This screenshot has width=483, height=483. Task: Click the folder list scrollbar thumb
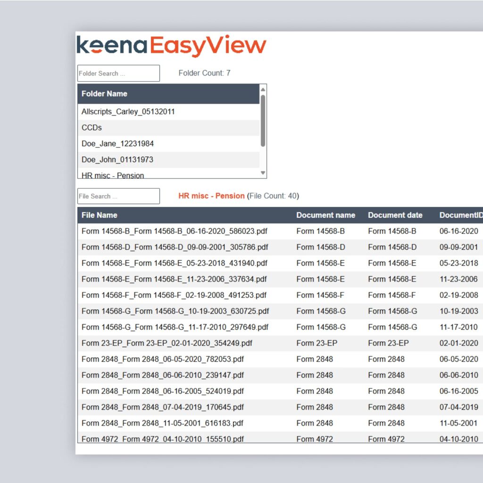[263, 120]
